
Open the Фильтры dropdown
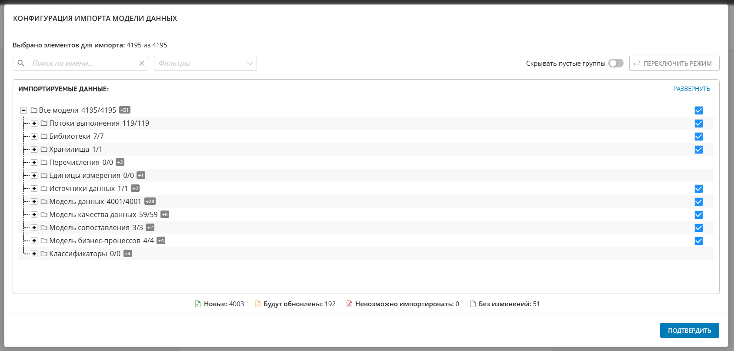(x=205, y=63)
